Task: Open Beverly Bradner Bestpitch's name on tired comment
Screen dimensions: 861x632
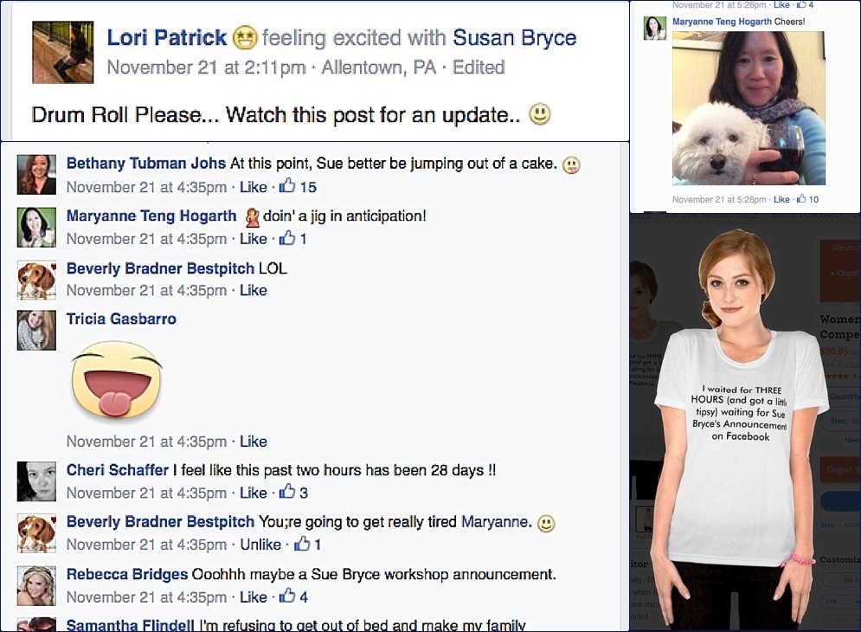Action: click(160, 521)
